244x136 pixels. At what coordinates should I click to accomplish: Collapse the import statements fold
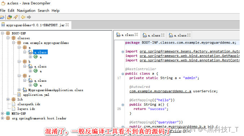123,52
